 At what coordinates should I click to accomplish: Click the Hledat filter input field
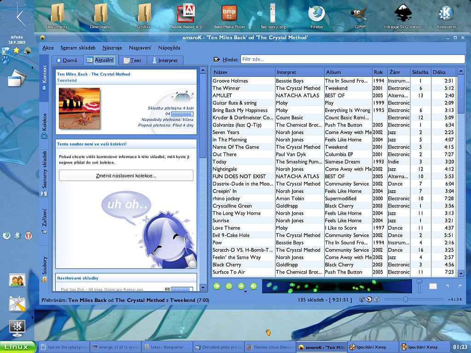click(353, 59)
